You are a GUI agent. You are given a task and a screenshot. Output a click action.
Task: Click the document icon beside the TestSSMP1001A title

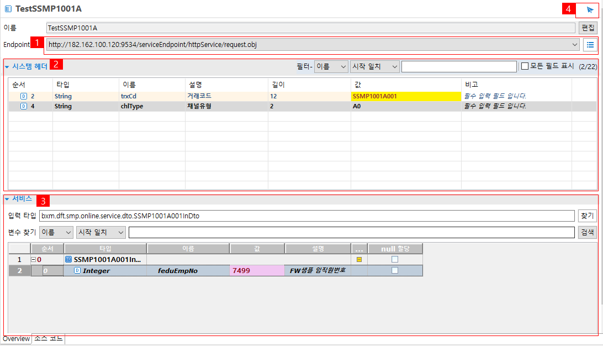8,9
